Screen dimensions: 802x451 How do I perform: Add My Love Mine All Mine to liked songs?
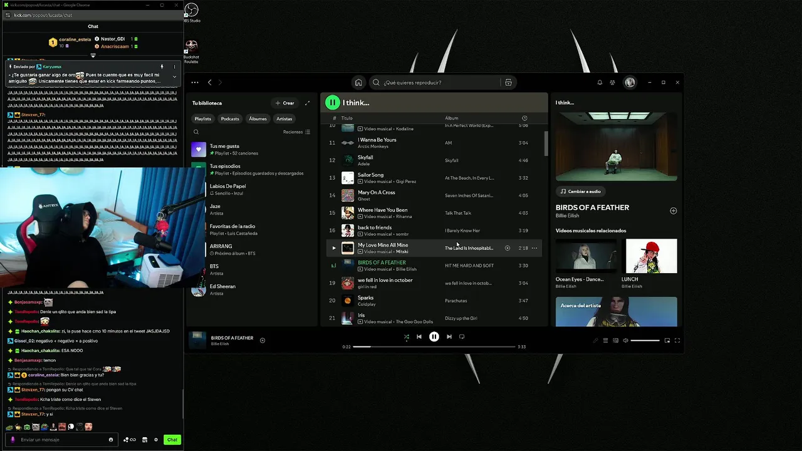(508, 248)
